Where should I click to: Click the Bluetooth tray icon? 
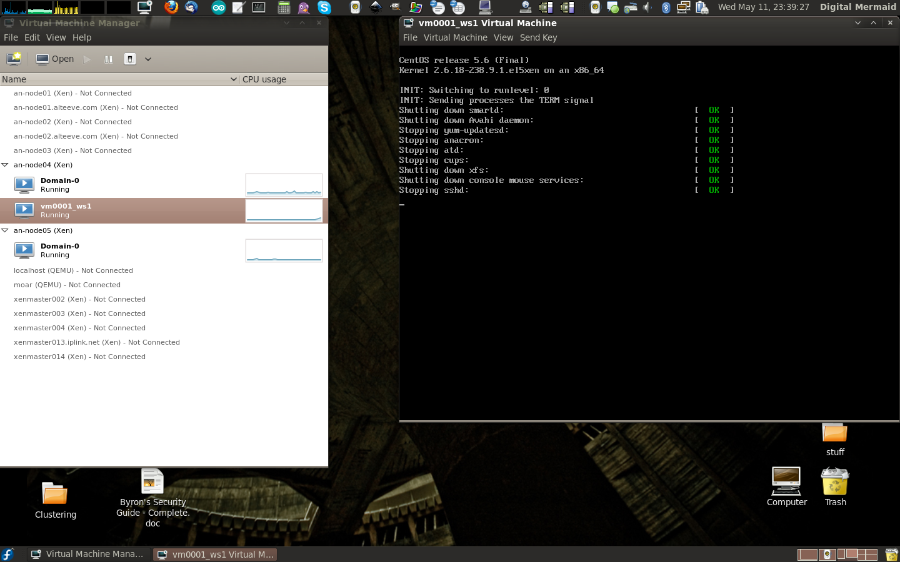point(666,7)
